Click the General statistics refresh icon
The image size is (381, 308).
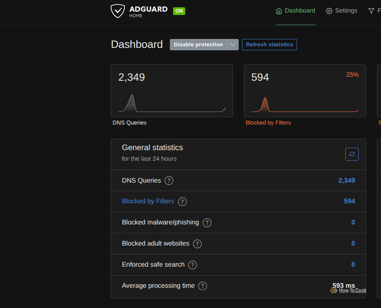(x=352, y=154)
